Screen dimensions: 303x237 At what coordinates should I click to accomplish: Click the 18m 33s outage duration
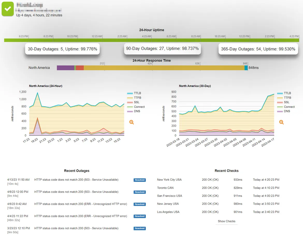[x=13, y=208]
